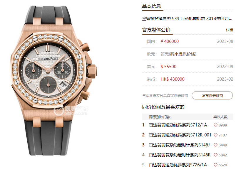Viewport: 241px width, 169px height.
Task: Like the 5712R-001 watch via heart icon
Action: 215,135
